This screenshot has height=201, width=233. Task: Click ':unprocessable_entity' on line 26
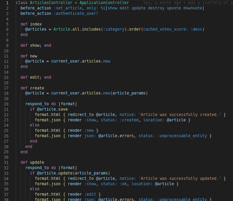[182, 136]
